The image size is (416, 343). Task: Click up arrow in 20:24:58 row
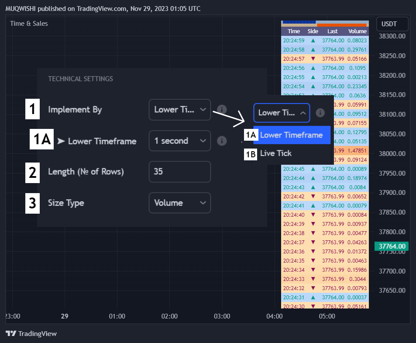pyautogui.click(x=313, y=50)
